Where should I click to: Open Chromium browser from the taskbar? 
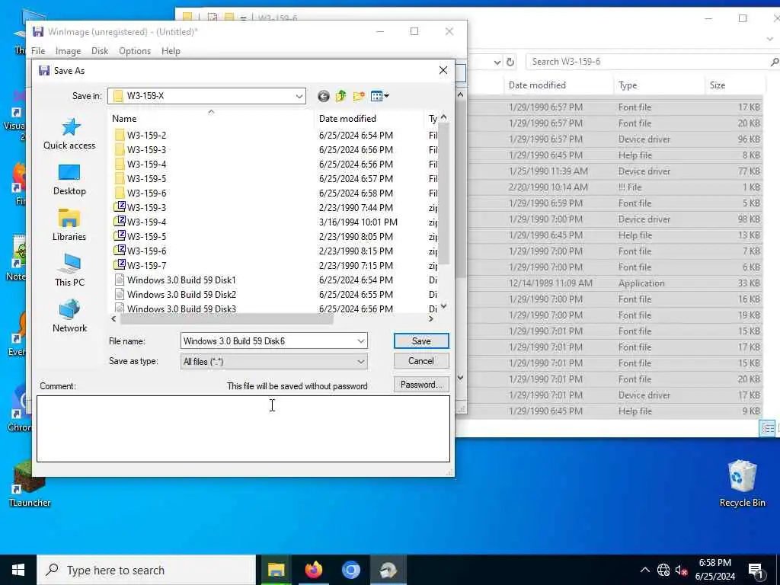350,570
